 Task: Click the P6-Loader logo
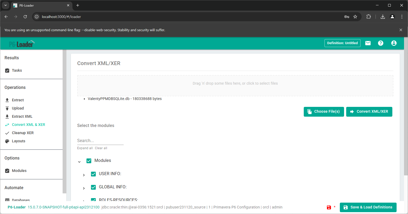[22, 44]
